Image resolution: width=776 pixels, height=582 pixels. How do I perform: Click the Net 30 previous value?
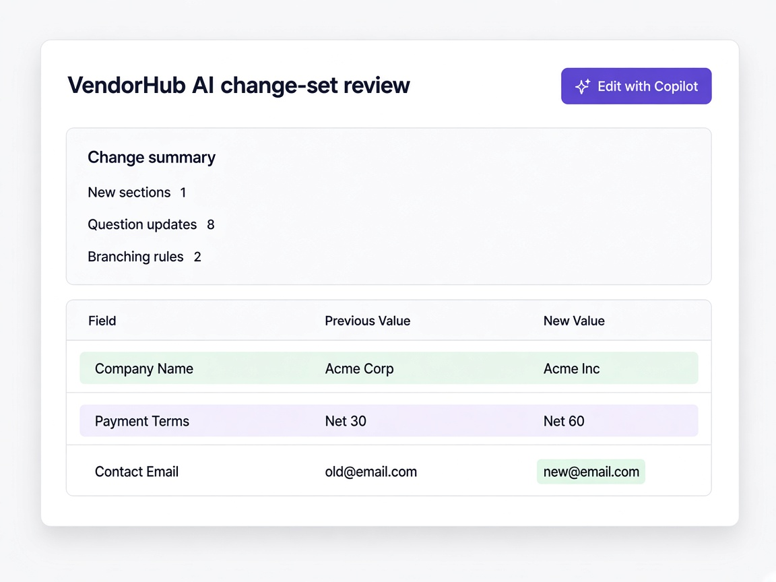[x=346, y=421]
